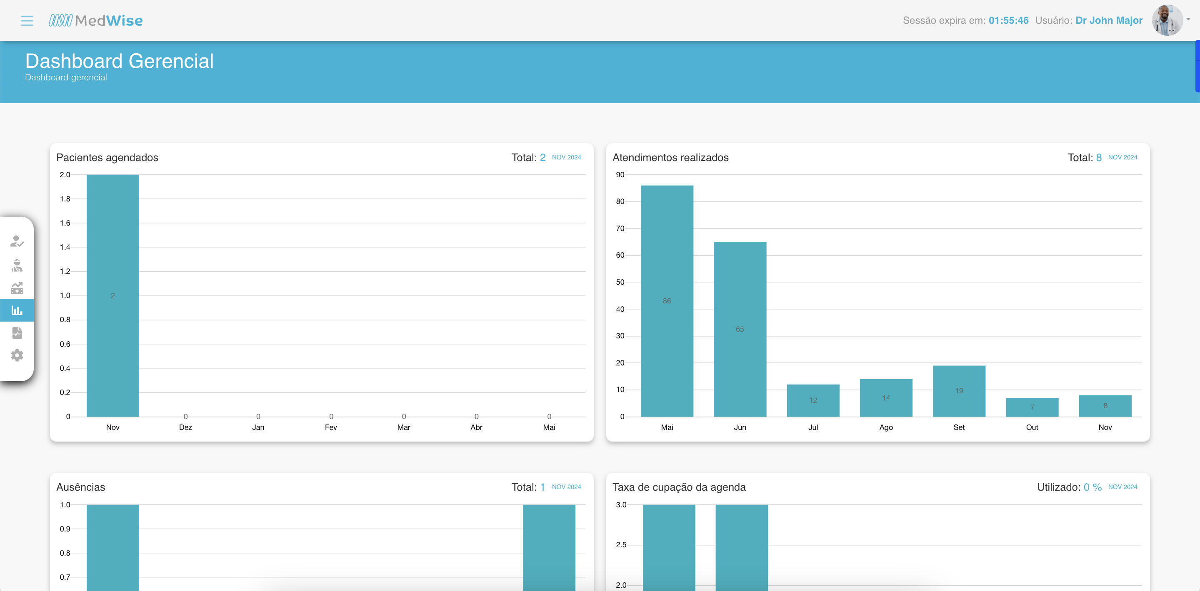Open the medical file report icon
This screenshot has width=1200, height=591.
17,333
